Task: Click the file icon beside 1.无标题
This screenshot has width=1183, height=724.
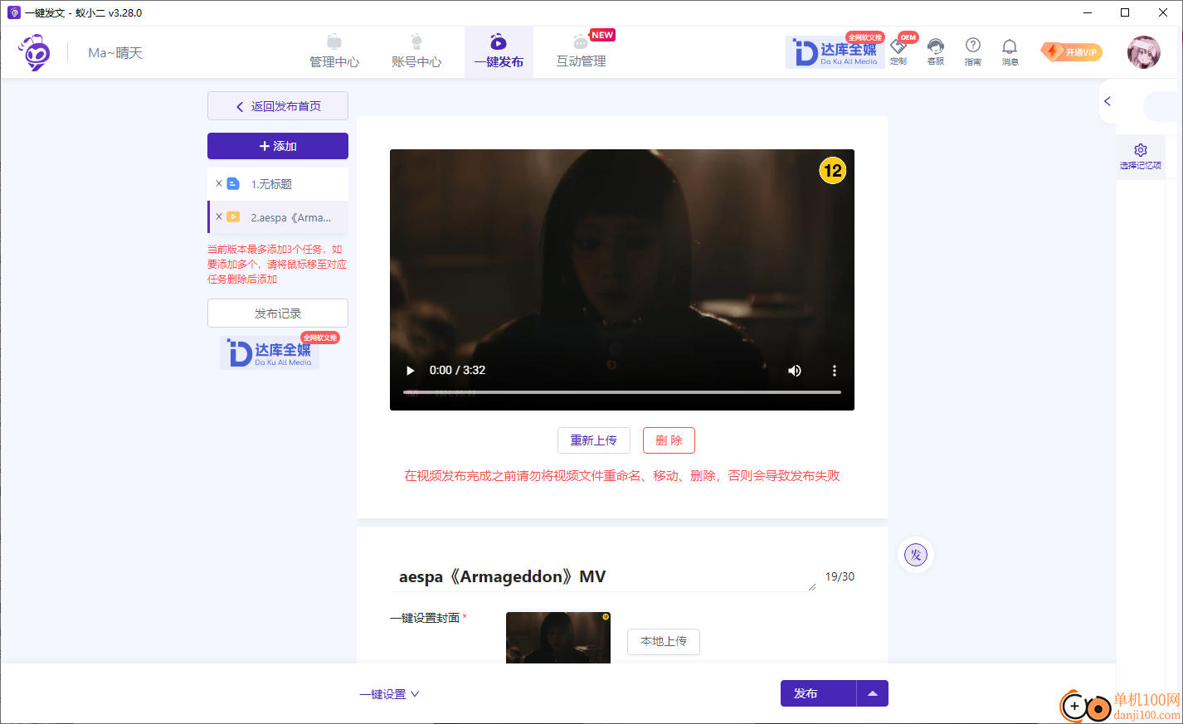Action: (x=234, y=183)
